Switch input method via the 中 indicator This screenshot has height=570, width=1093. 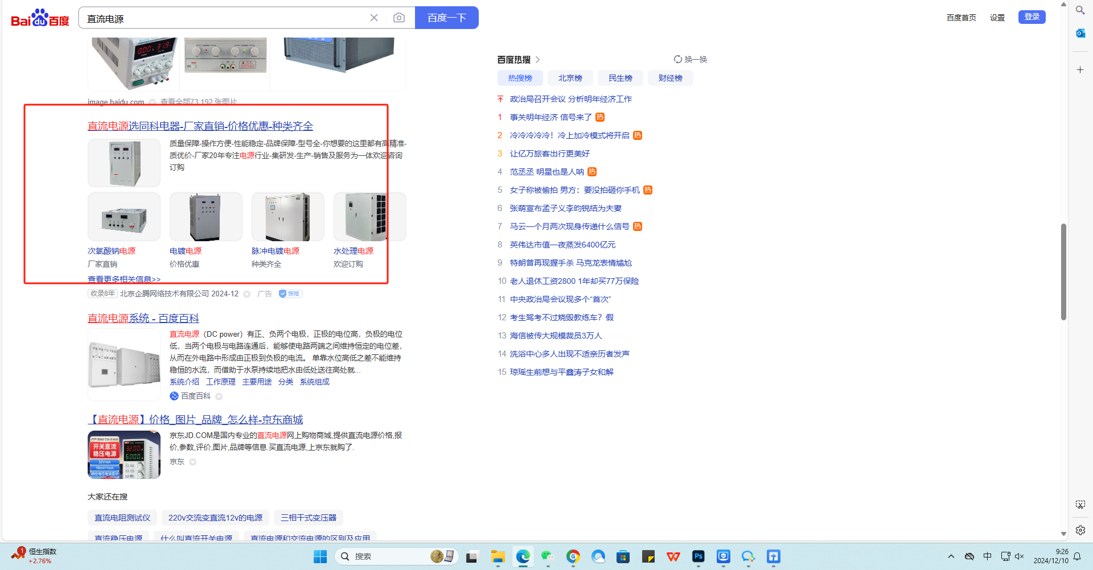(987, 556)
